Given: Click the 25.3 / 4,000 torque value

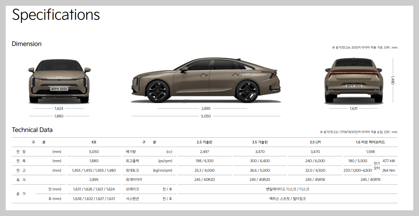Looking at the screenshot, I should pos(205,170).
